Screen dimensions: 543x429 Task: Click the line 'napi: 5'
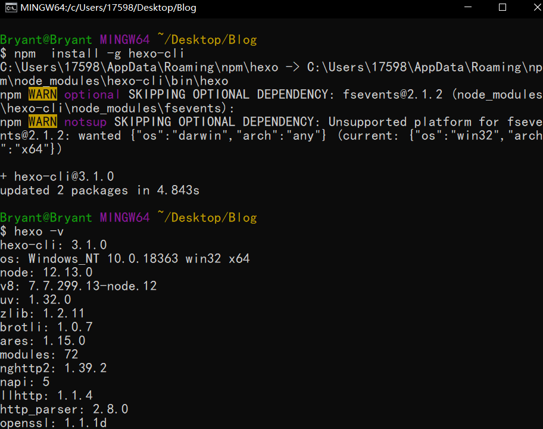point(25,382)
